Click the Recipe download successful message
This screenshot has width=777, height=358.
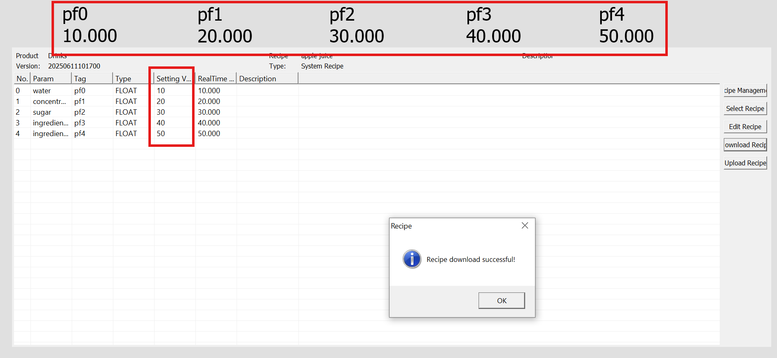[x=471, y=259]
